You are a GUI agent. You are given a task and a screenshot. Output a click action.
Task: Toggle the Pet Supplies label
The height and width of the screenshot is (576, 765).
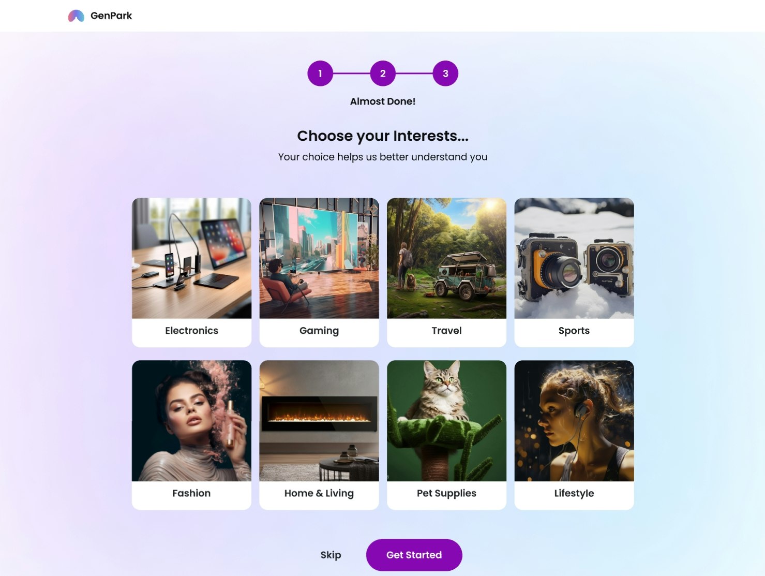click(447, 494)
